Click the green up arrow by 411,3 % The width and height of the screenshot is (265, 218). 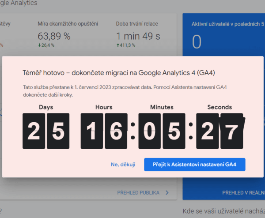click(117, 45)
